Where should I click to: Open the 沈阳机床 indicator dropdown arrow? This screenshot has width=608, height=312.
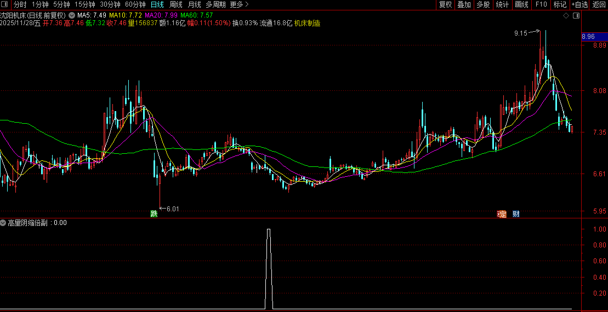(x=72, y=15)
